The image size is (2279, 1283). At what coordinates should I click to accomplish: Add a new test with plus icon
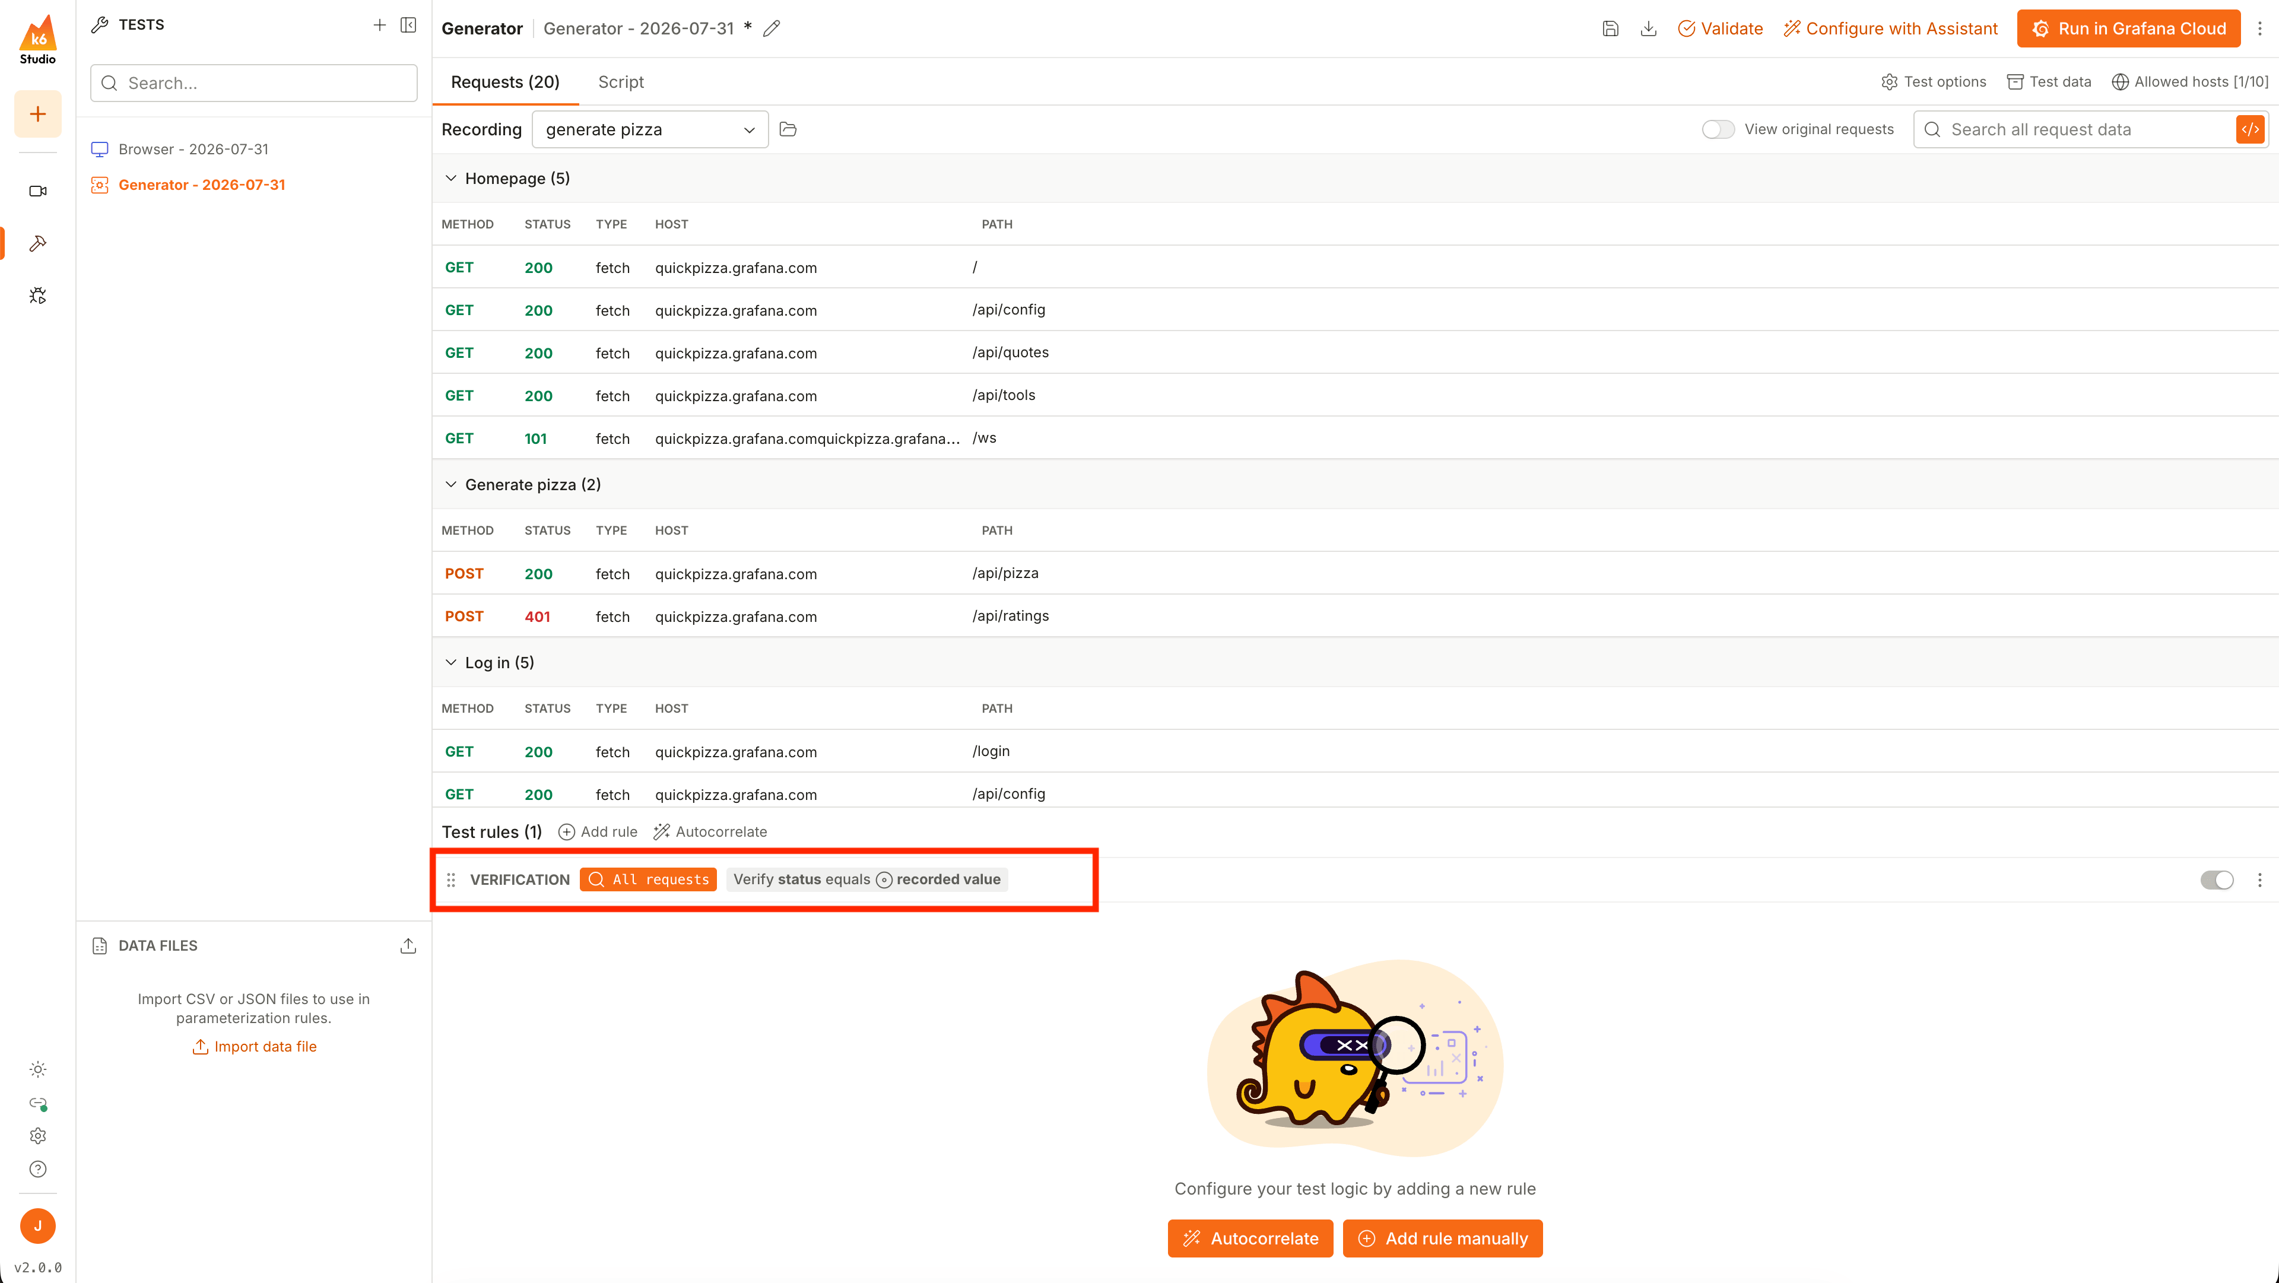click(x=380, y=25)
